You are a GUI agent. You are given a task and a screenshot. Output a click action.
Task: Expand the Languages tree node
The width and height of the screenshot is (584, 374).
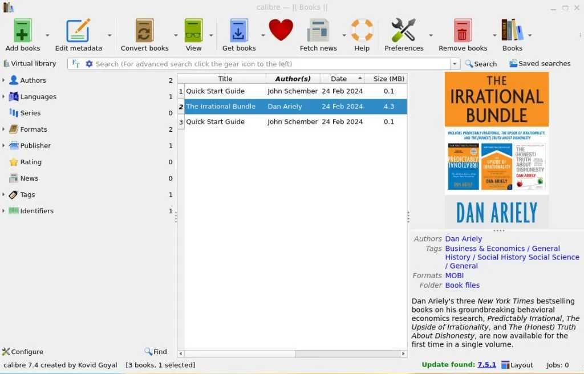pyautogui.click(x=3, y=96)
